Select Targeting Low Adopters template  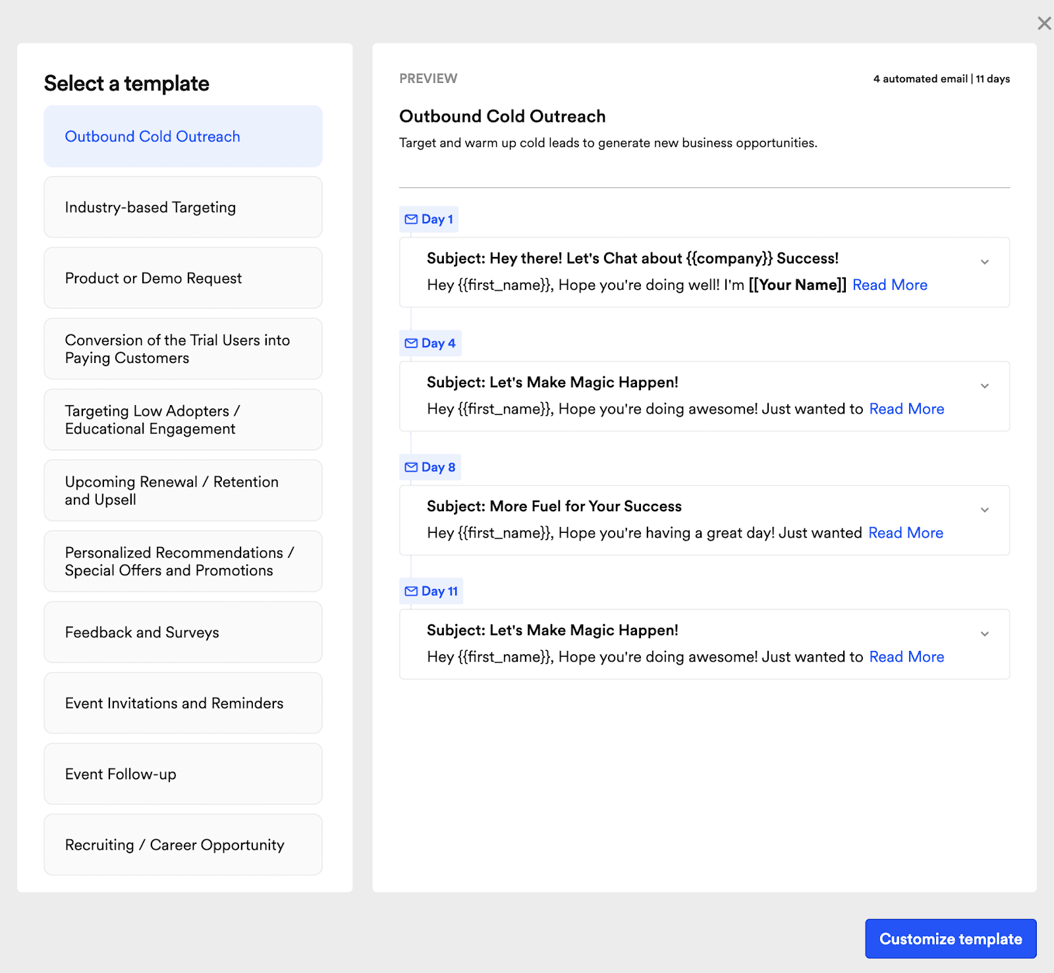pyautogui.click(x=183, y=420)
